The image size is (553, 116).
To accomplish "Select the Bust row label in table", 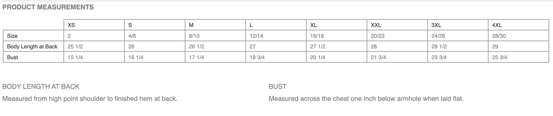I will 12,57.
